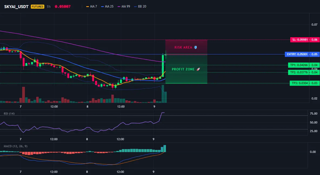Toggle the MA 99 legend entry

(124, 6)
